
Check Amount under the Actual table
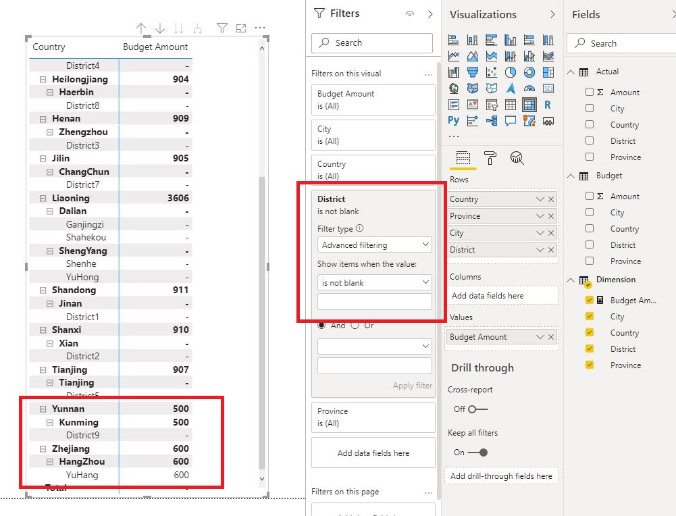coord(590,92)
